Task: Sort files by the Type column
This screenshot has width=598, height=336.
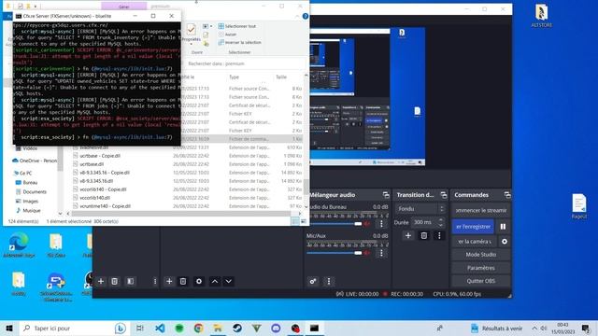Action: pyautogui.click(x=234, y=77)
